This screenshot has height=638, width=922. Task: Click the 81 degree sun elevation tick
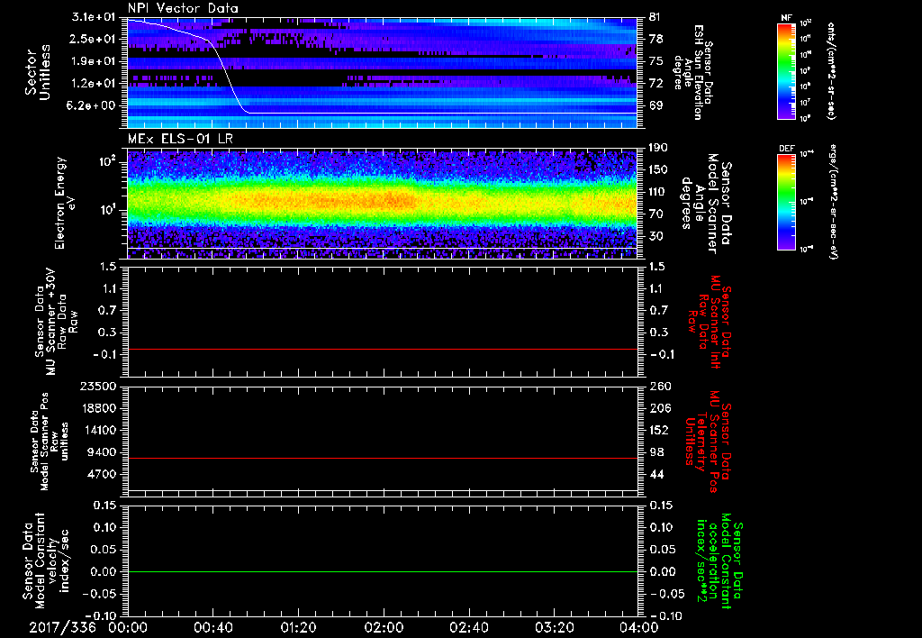(x=656, y=17)
